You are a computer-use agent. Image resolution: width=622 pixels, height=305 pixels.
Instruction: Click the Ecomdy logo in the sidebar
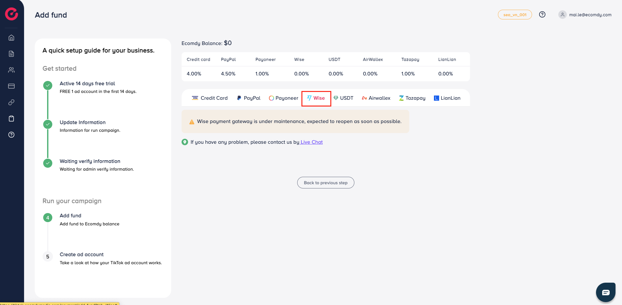pyautogui.click(x=11, y=14)
